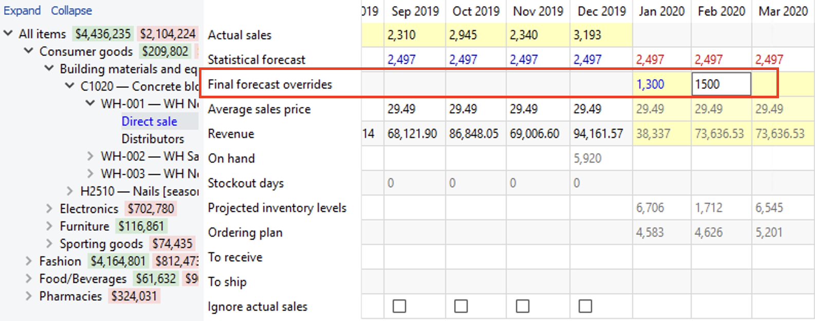The image size is (815, 321).
Task: Expand the H2510 Nails item
Action: 70,191
